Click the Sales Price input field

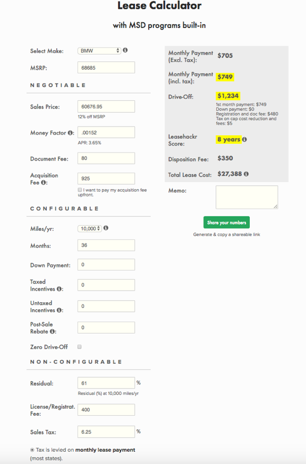[106, 107]
